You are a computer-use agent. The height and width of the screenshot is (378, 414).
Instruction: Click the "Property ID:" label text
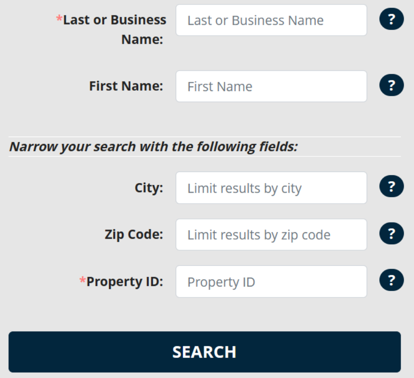[125, 281]
